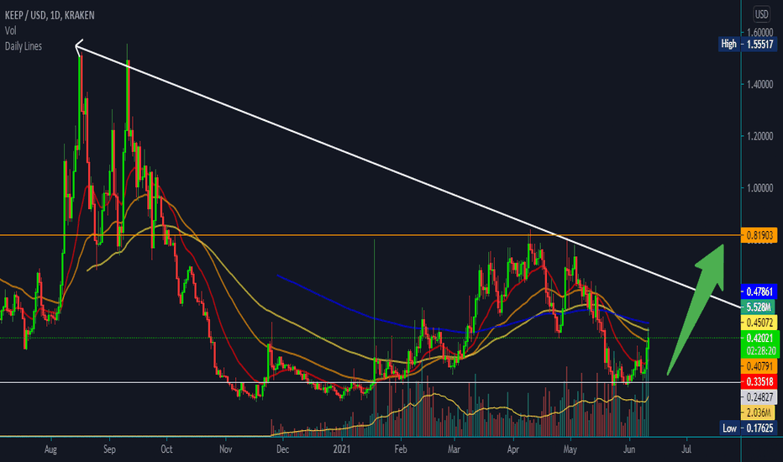Select the Vol indicator label
This screenshot has width=783, height=462.
point(10,31)
